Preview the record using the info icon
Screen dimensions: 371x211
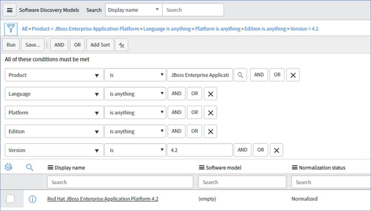(x=32, y=199)
